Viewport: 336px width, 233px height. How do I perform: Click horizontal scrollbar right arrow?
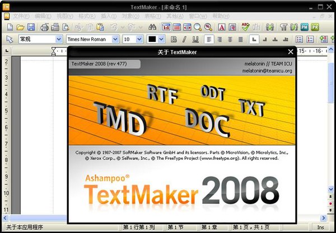tap(323, 218)
